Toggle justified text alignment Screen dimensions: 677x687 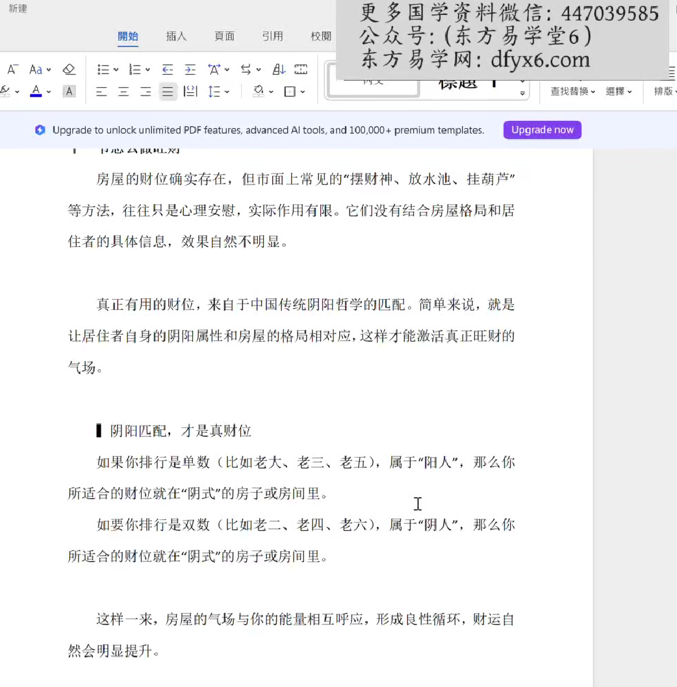[168, 92]
